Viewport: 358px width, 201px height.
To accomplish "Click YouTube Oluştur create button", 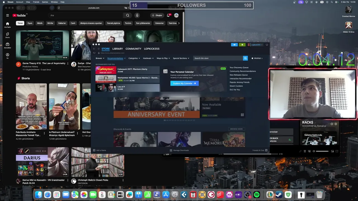I will coord(157,15).
